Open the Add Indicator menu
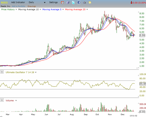The image size is (146, 117). pyautogui.click(x=18, y=2)
